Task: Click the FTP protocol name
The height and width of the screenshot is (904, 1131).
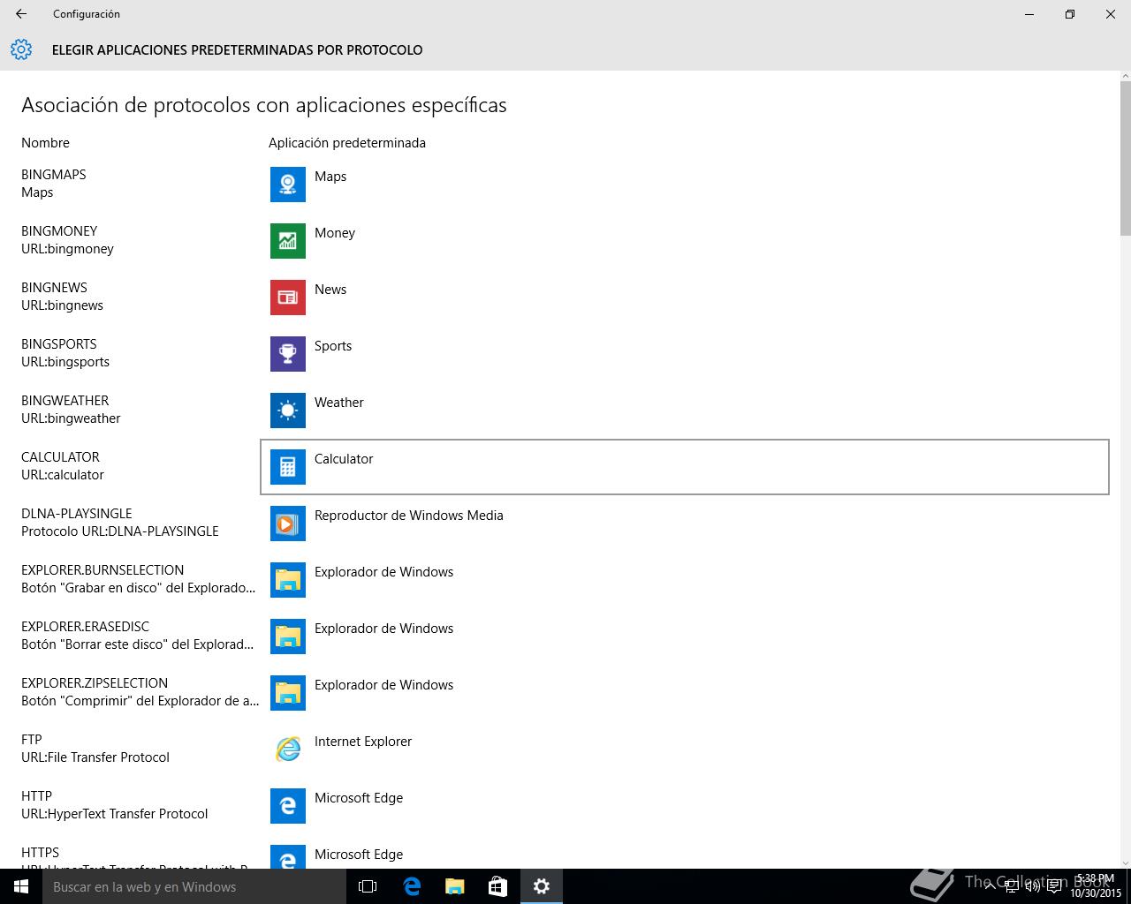Action: pos(32,740)
